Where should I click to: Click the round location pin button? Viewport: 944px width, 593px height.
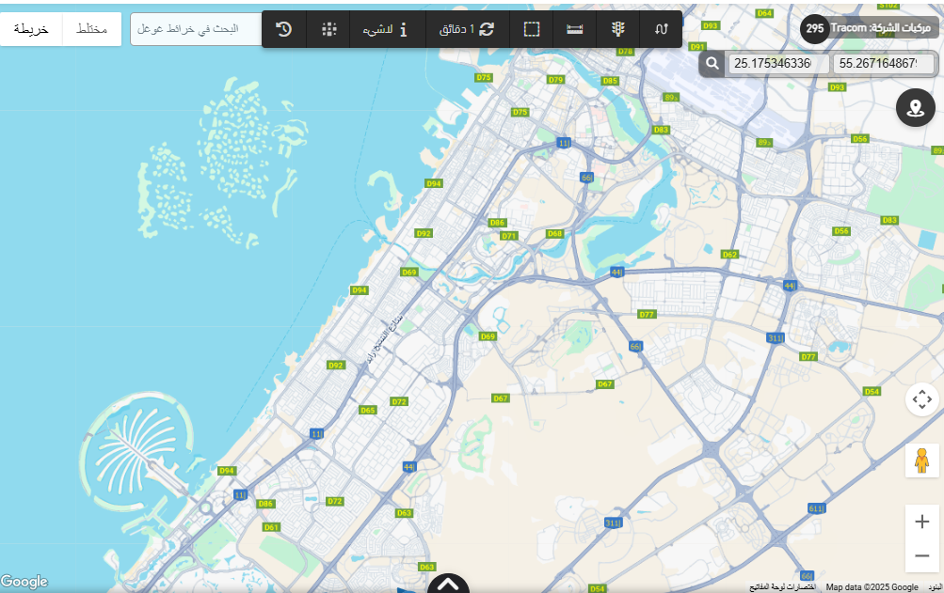915,108
